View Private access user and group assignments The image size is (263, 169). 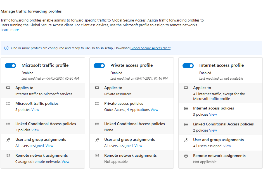(138, 146)
